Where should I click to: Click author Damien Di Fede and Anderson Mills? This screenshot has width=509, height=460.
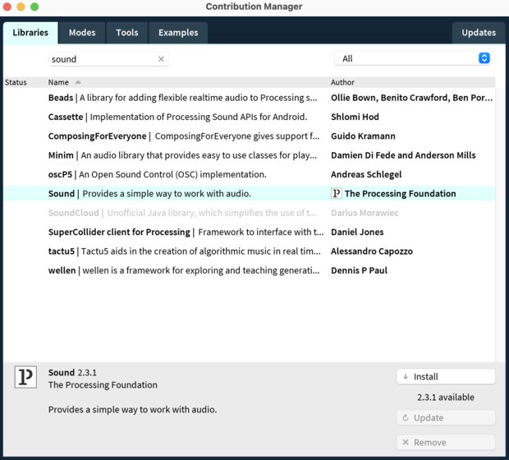coord(403,155)
